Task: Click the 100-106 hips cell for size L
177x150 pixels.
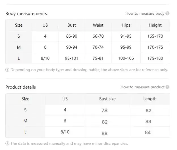Action: pos(126,58)
